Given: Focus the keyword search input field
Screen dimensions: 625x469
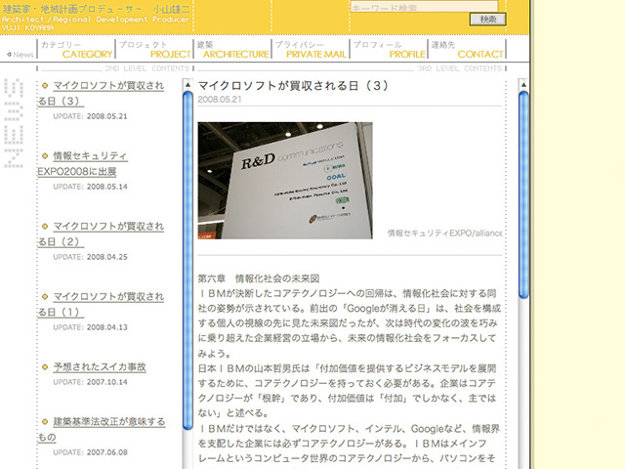Looking at the screenshot, I should (424, 7).
